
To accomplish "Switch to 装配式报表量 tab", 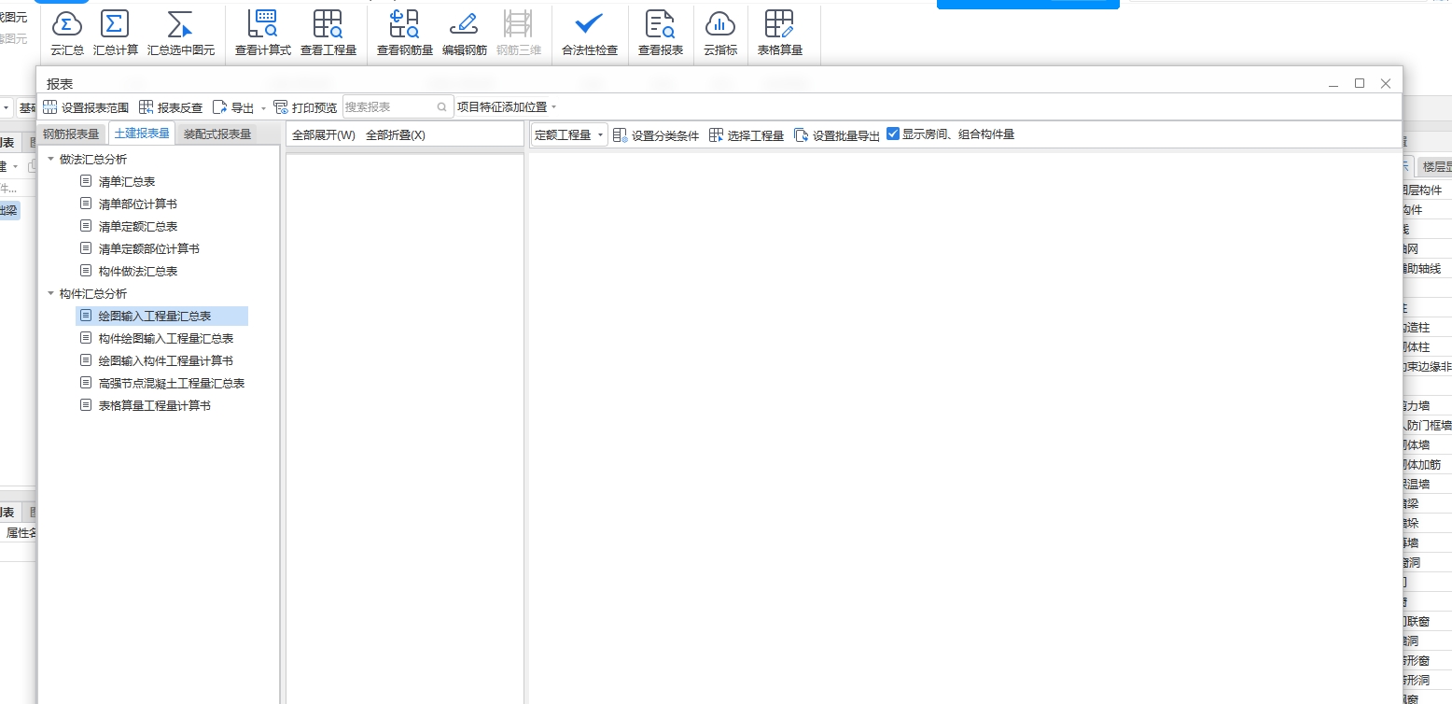I will tap(217, 134).
